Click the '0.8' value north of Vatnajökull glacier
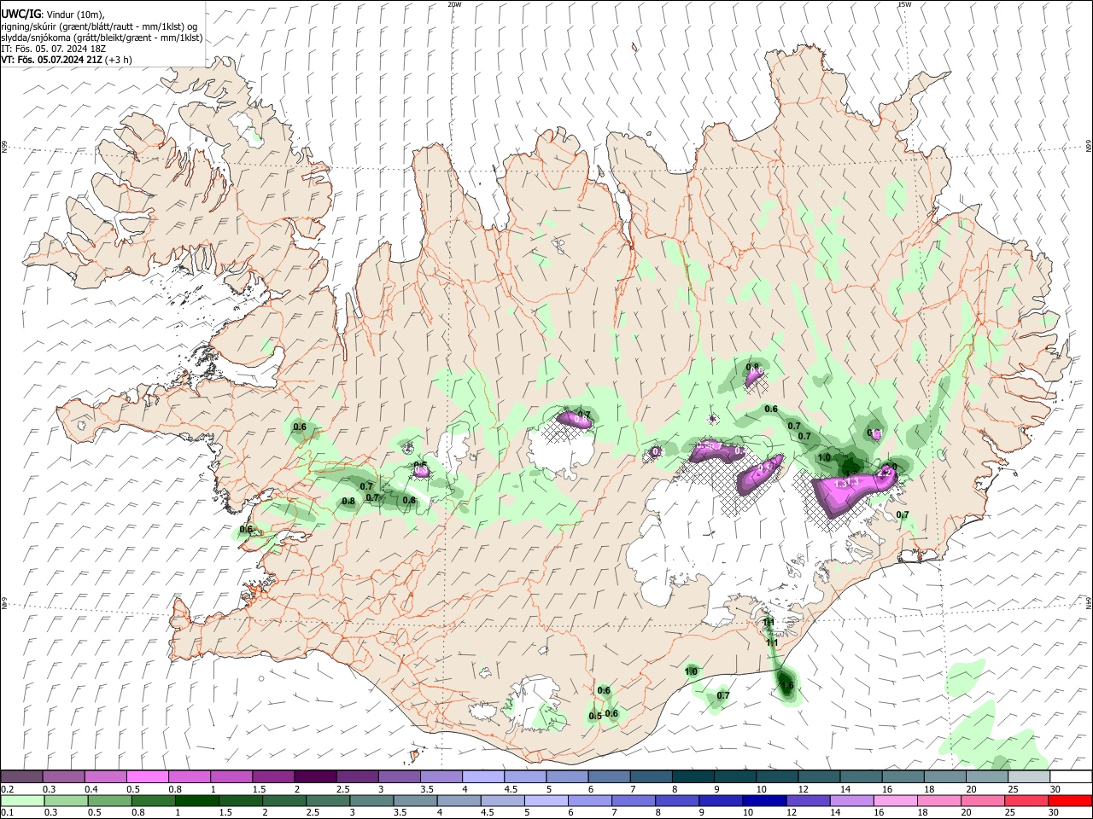1093x819 pixels. (x=752, y=368)
